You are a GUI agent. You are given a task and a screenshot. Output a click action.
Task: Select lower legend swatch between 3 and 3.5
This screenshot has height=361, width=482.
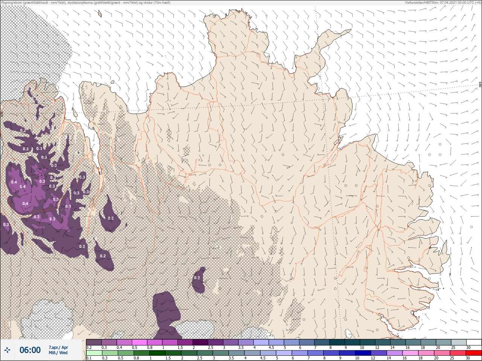221,353
